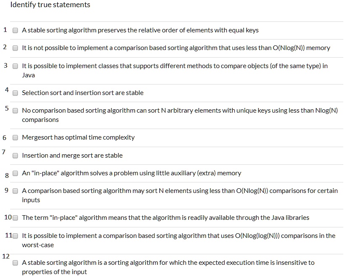Click the statement text about comparing objects in Java
Screen dimensions: 345x277
tap(175, 70)
